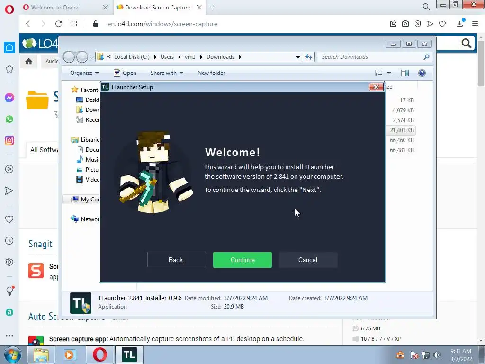Take snapshot with camera toolbar icon
Viewport: 485px width, 364px height.
point(405,24)
